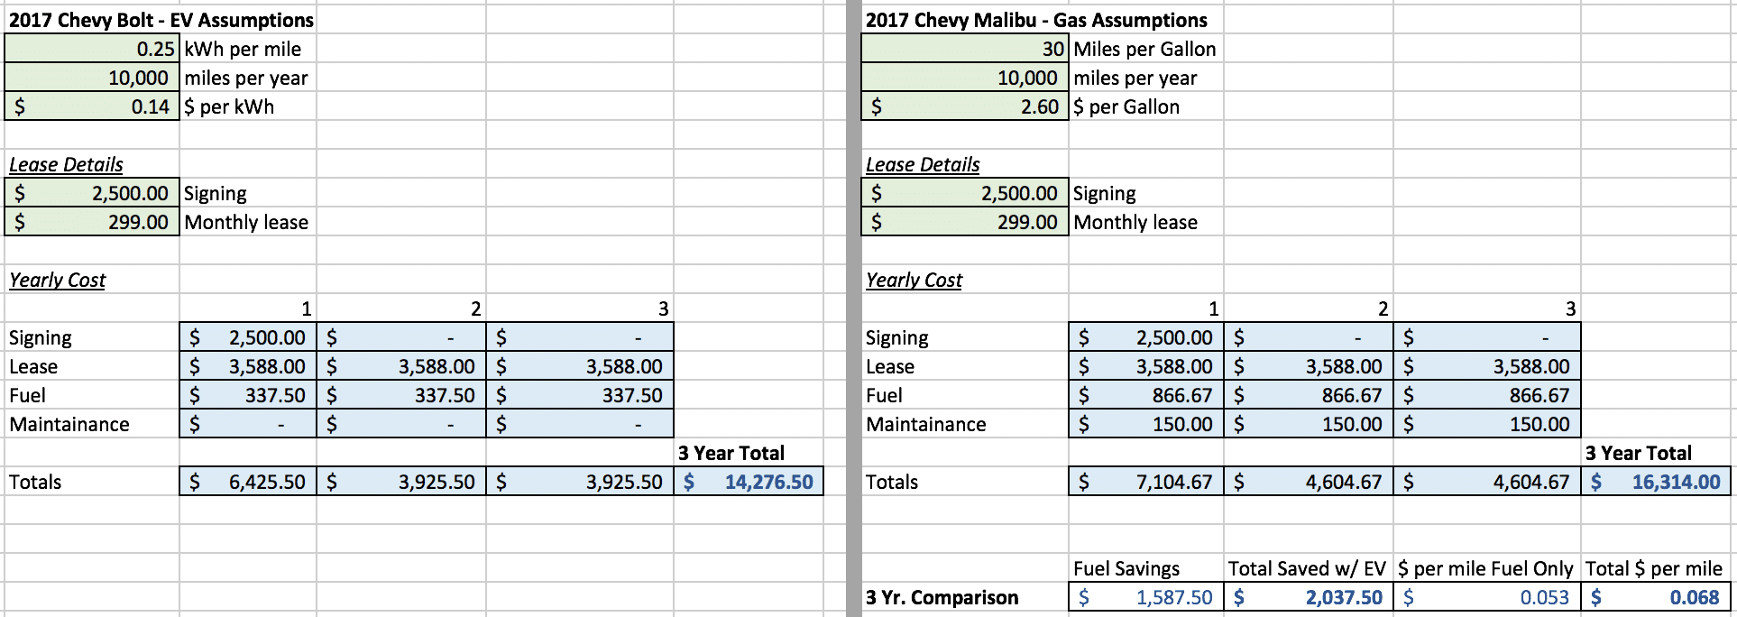This screenshot has height=617, width=1737.
Task: Select the 0.25 kWh per mile value cell
Action: click(92, 49)
